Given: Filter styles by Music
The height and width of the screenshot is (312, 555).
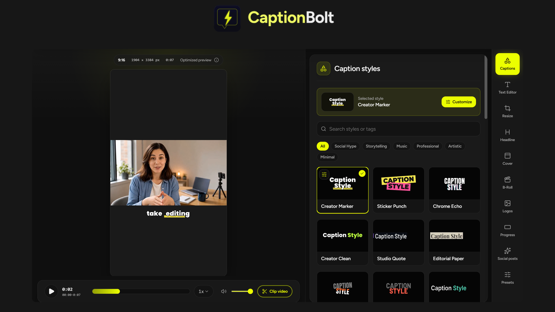Looking at the screenshot, I should 402,146.
